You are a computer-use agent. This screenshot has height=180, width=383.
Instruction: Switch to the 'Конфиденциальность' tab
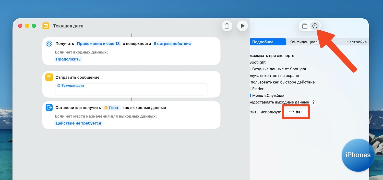tap(304, 42)
